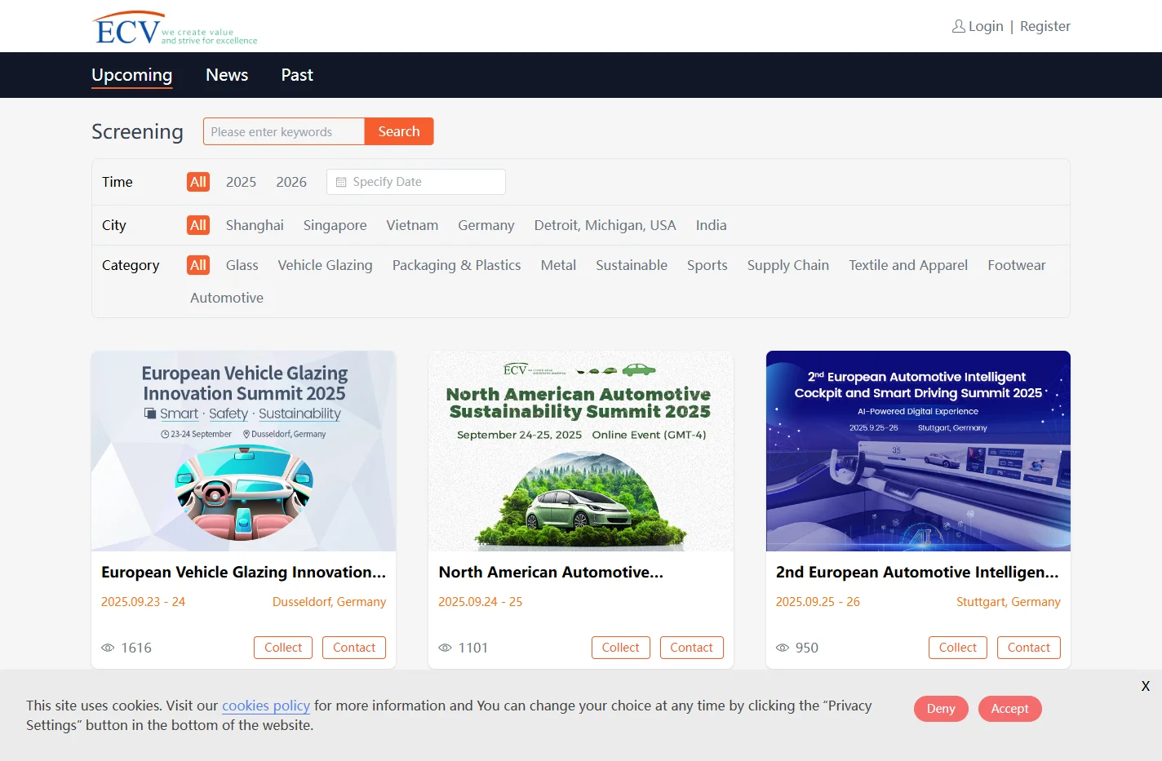Open the Specify Date picker
This screenshot has width=1162, height=761.
tap(416, 182)
